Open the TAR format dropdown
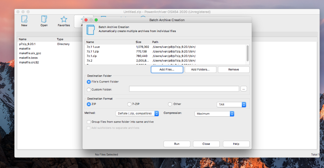Screen dimensions: 324x168 coord(231,105)
